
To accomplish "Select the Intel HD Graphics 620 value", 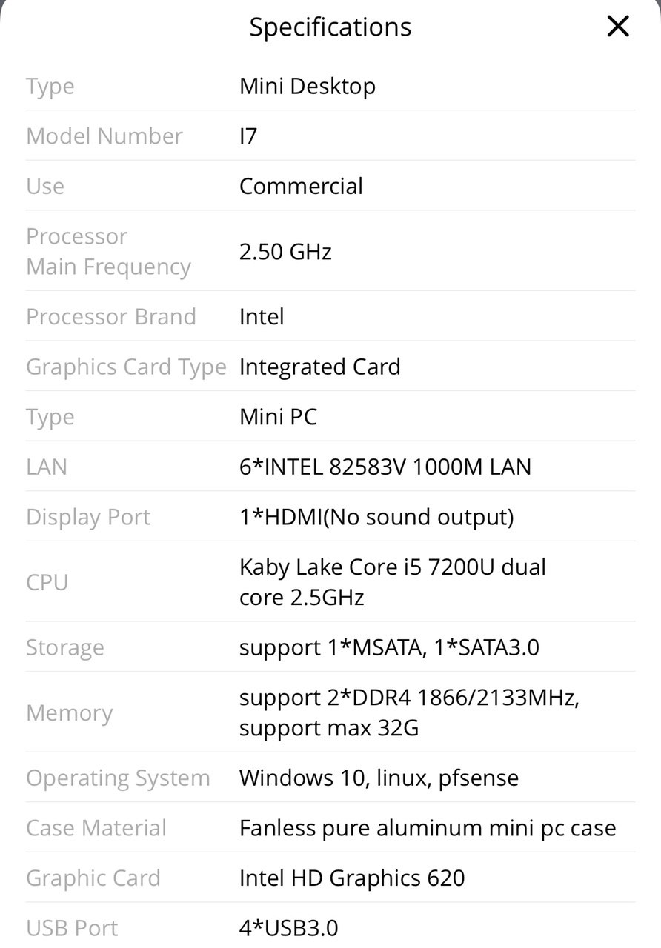I will (352, 878).
